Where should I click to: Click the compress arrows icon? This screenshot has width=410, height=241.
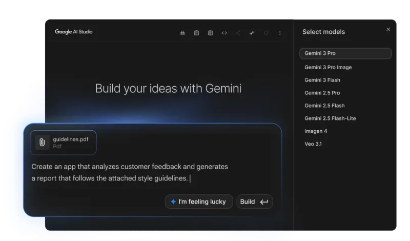[x=252, y=33]
